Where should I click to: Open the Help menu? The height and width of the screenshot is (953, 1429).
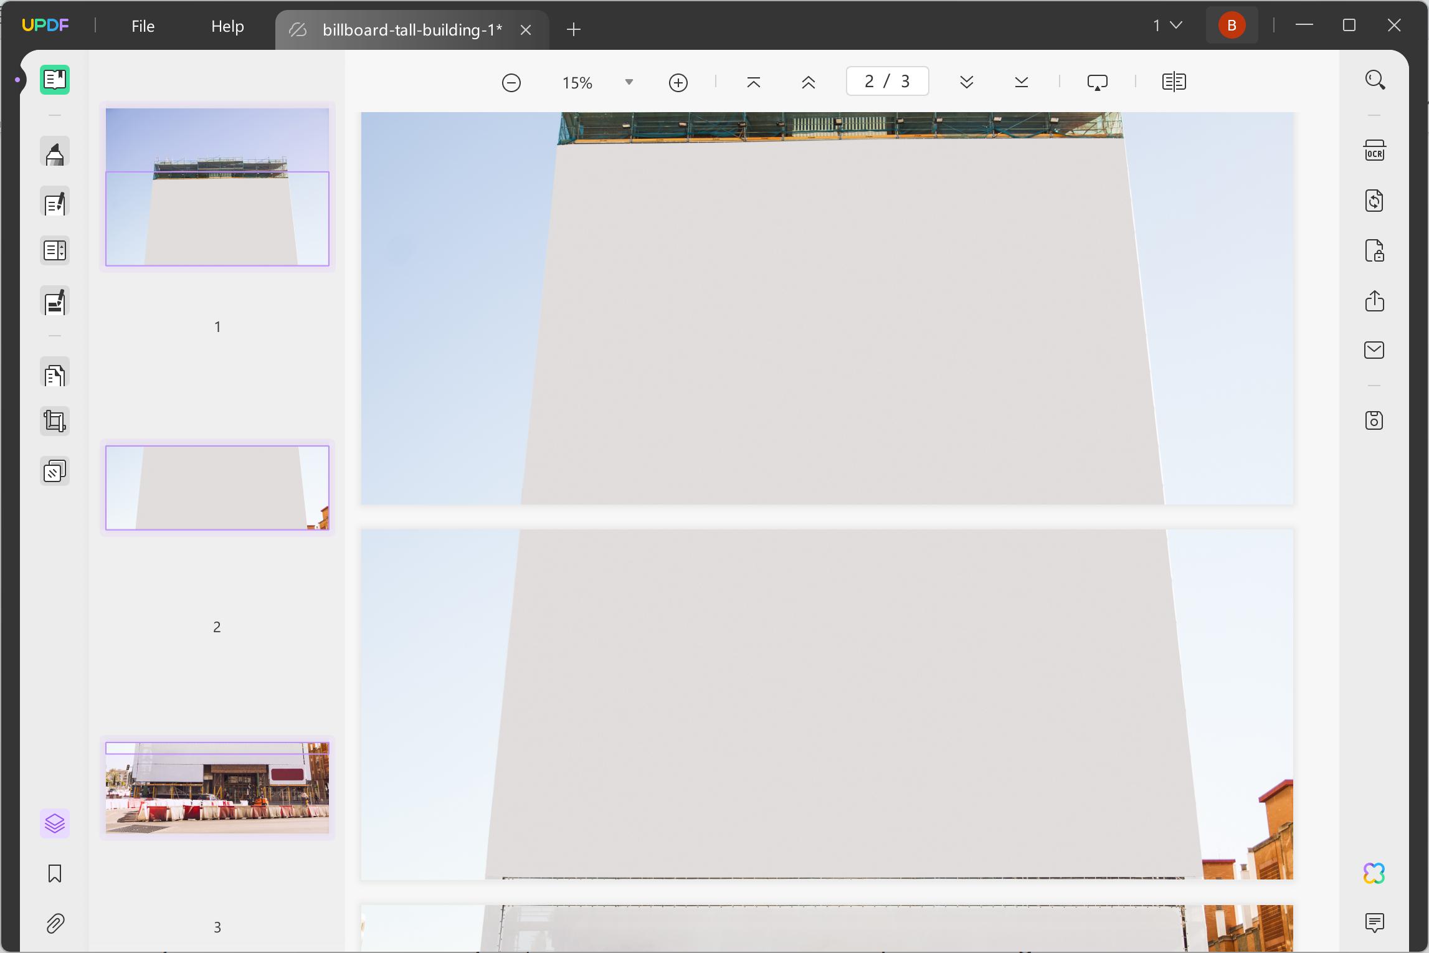pyautogui.click(x=227, y=26)
